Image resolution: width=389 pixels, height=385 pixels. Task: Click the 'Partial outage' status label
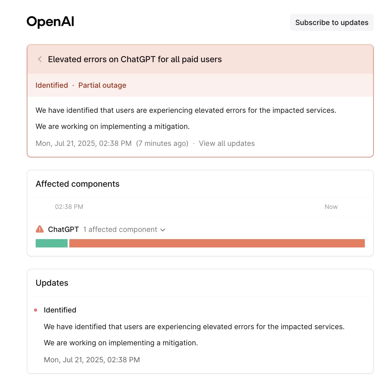click(x=102, y=85)
